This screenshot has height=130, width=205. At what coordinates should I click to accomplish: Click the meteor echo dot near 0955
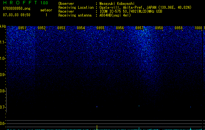click(x=97, y=107)
